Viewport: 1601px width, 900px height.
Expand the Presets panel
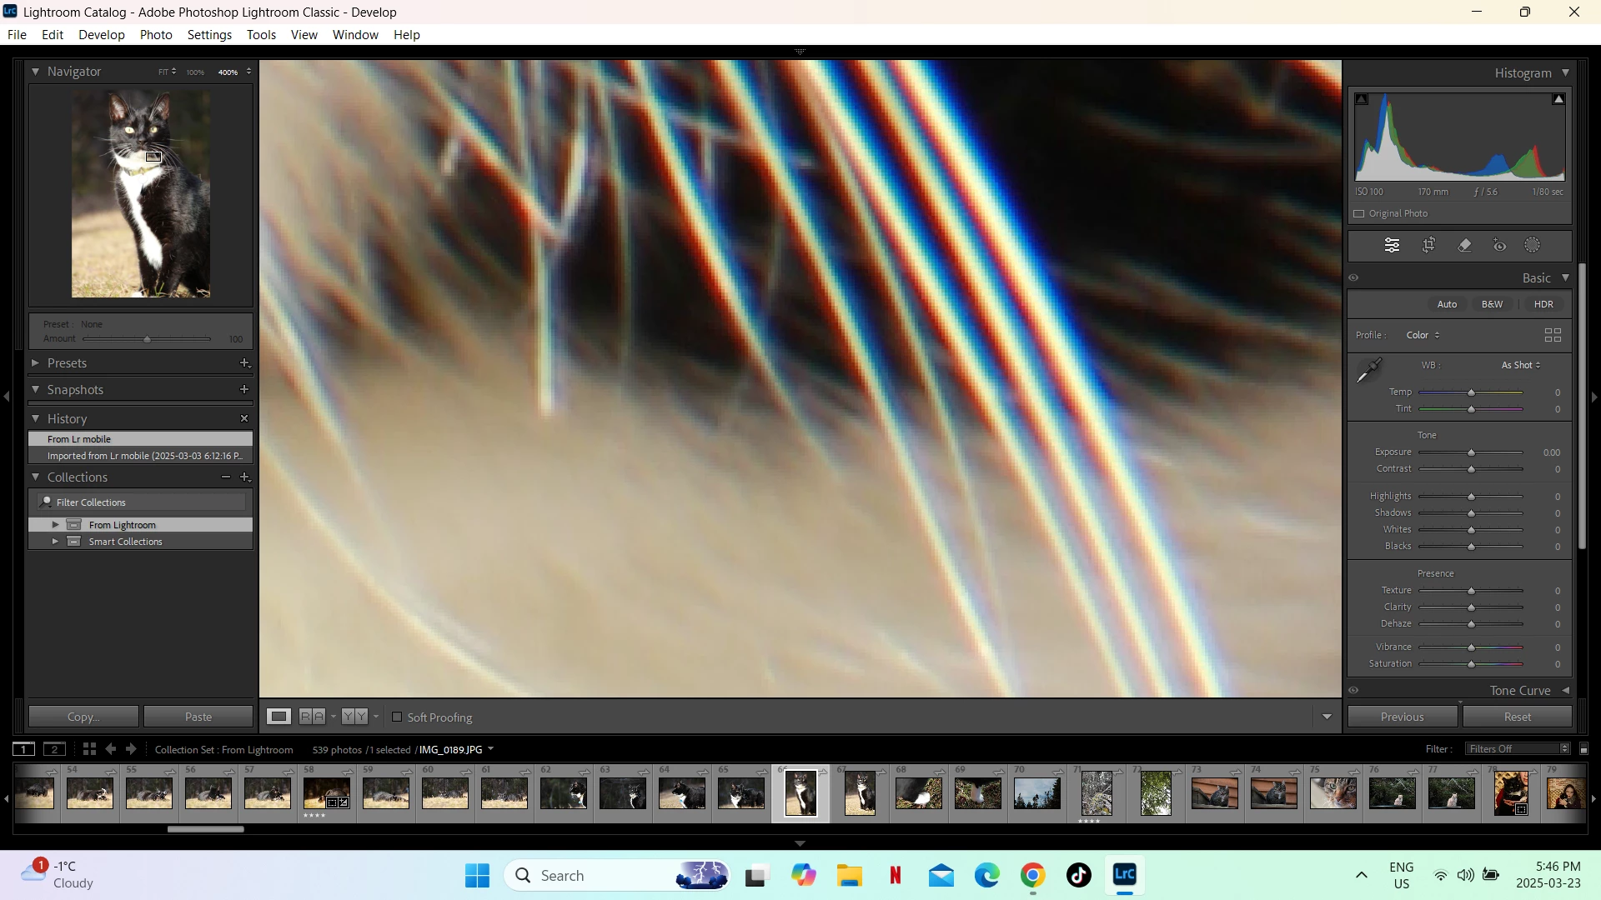[x=36, y=363]
